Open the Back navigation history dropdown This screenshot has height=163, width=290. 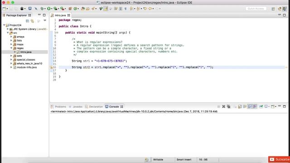[x=153, y=9]
